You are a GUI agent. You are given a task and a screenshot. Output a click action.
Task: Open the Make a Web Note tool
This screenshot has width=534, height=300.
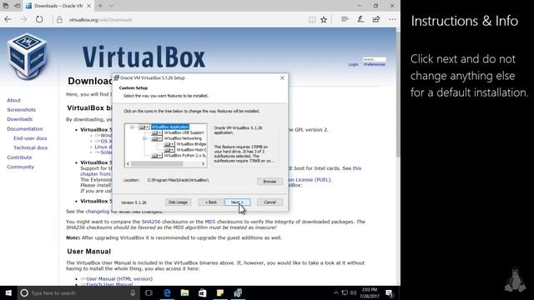[360, 19]
